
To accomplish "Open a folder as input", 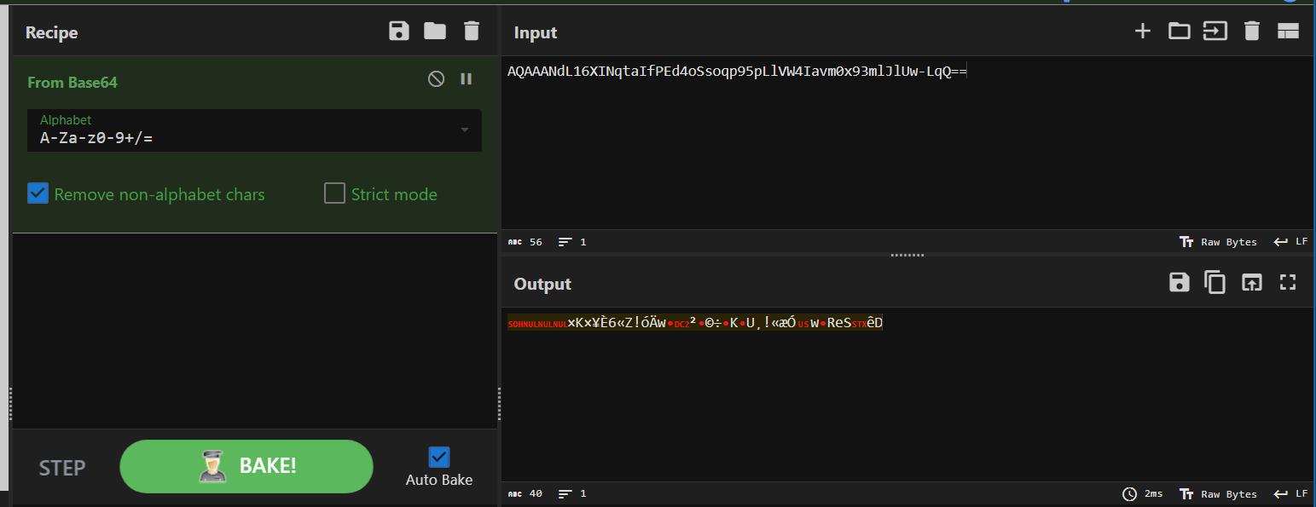I will pos(1179,32).
